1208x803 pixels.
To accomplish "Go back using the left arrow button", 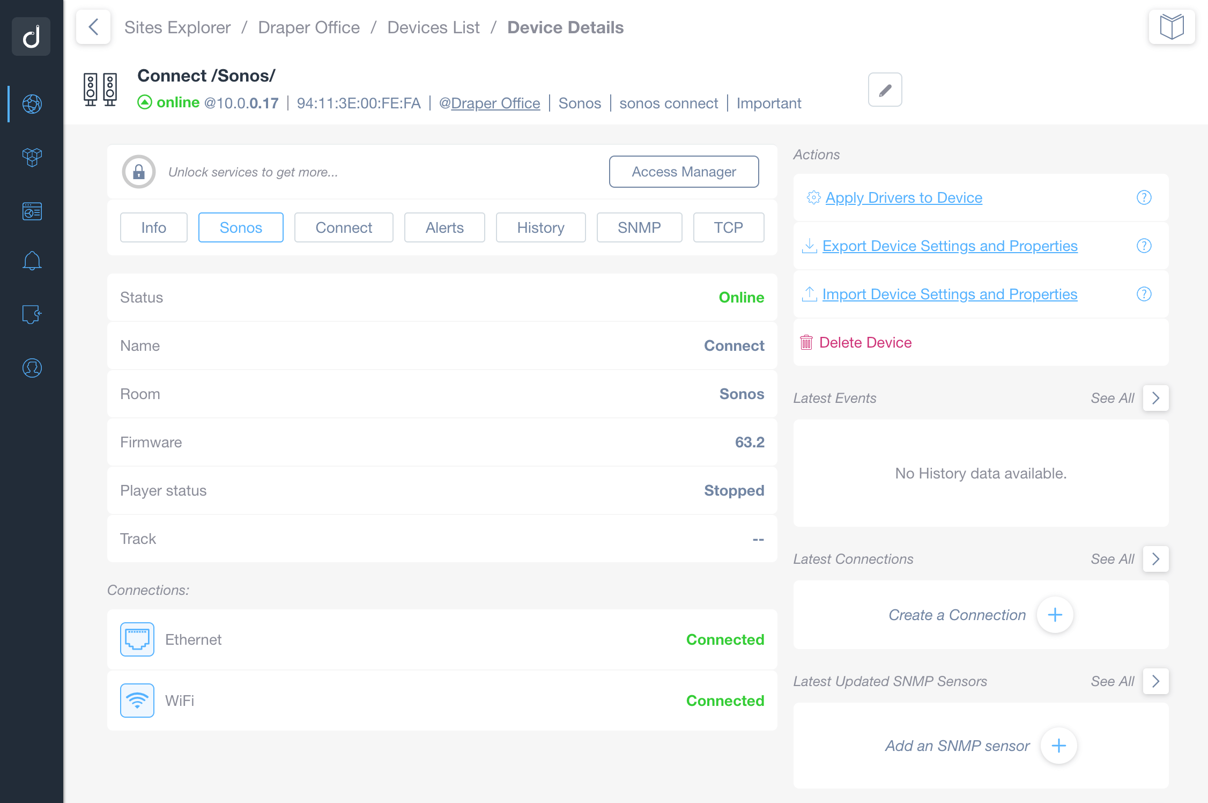I will coord(93,27).
